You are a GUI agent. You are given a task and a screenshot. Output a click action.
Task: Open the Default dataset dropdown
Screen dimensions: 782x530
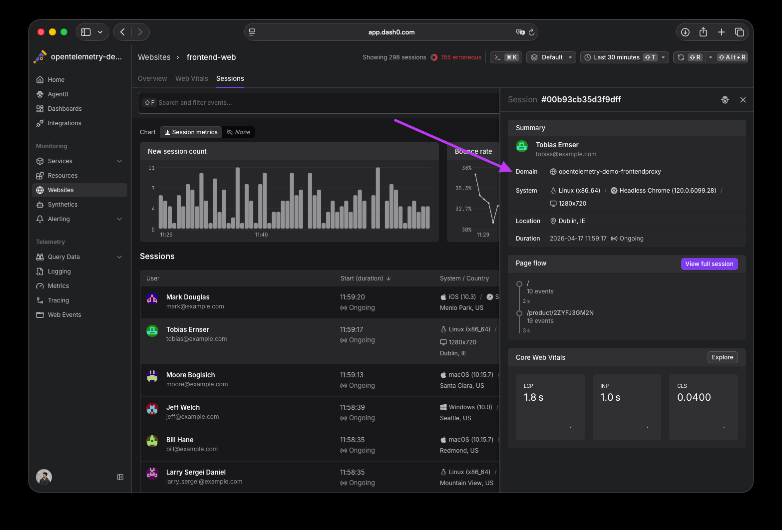point(551,57)
